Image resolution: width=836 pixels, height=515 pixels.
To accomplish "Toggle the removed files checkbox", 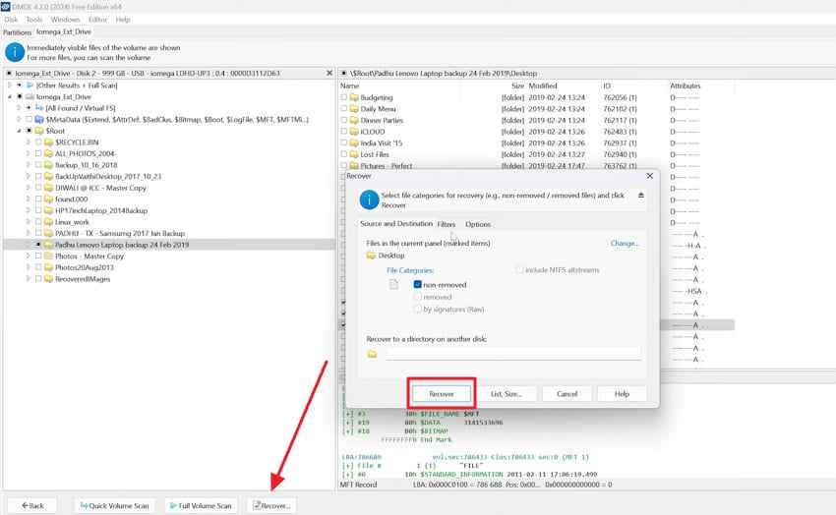I will (417, 297).
